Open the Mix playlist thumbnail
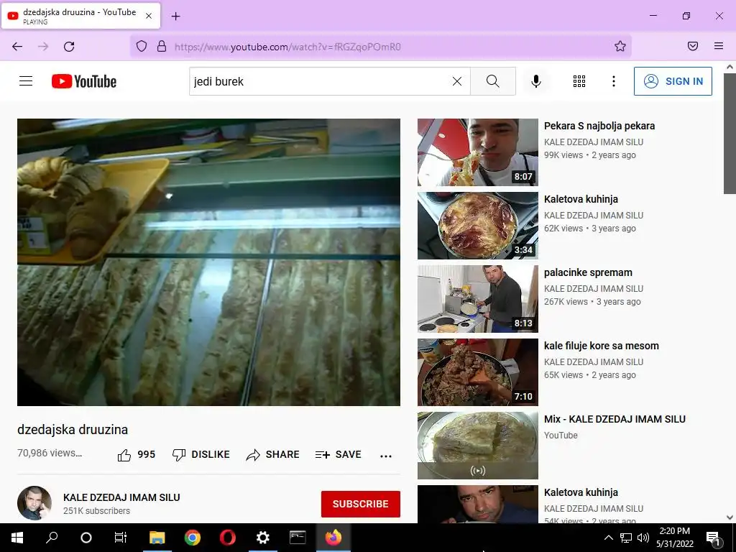The image size is (736, 552). [x=477, y=445]
